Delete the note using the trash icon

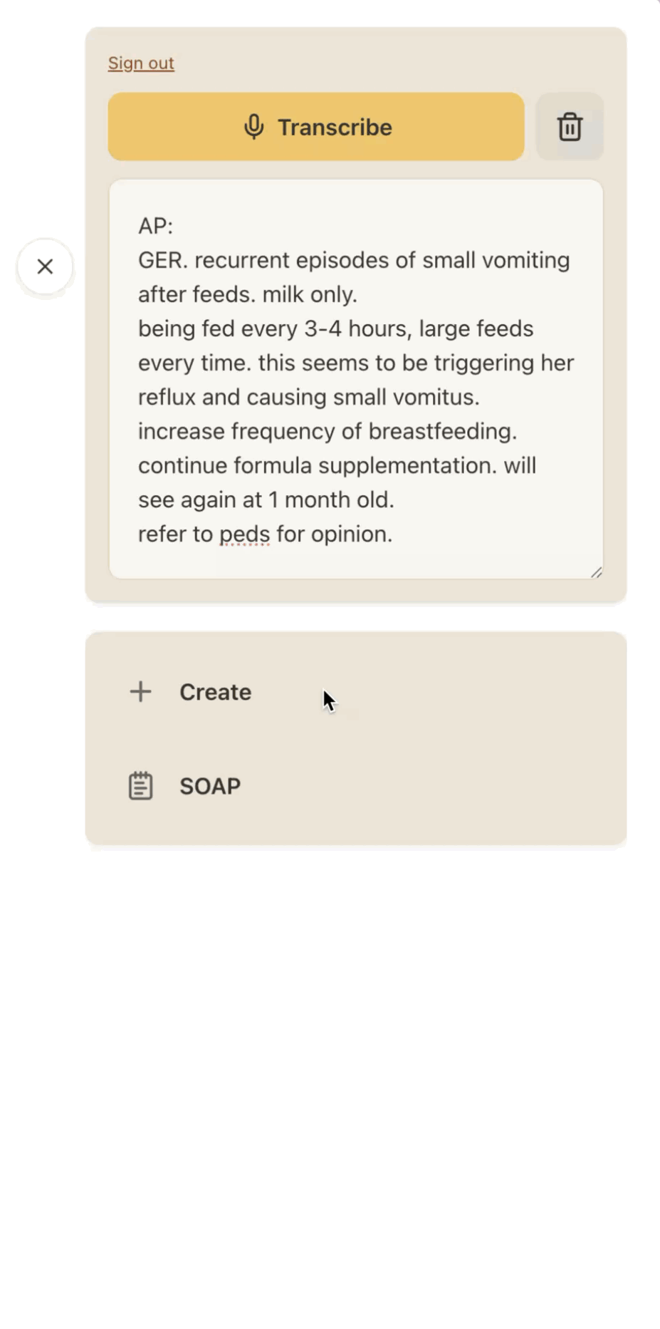pos(570,127)
